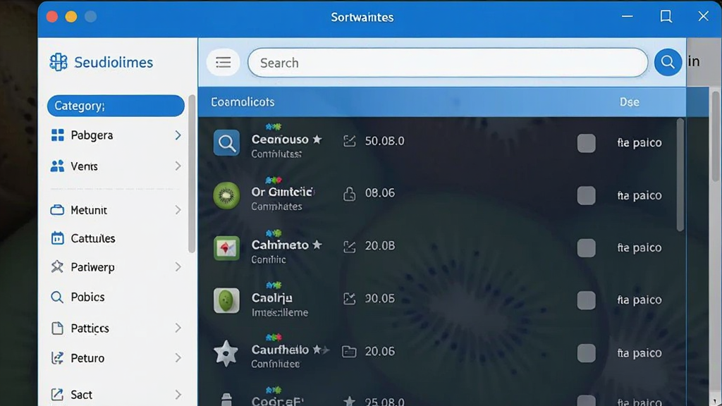Expand the Sact category chevron

[x=178, y=395]
